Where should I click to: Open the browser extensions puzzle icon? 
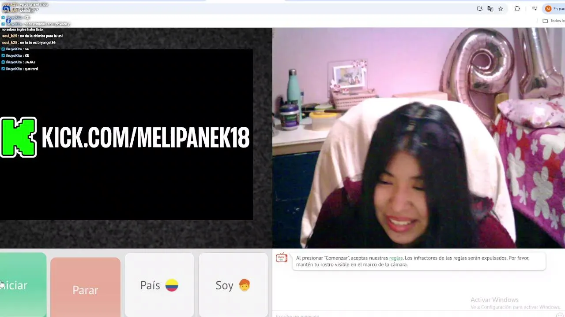click(517, 8)
